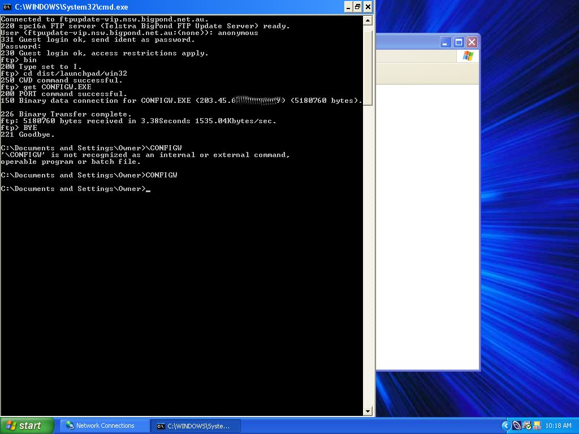
Task: Click the line '221 Goodbye.'
Action: click(x=28, y=134)
